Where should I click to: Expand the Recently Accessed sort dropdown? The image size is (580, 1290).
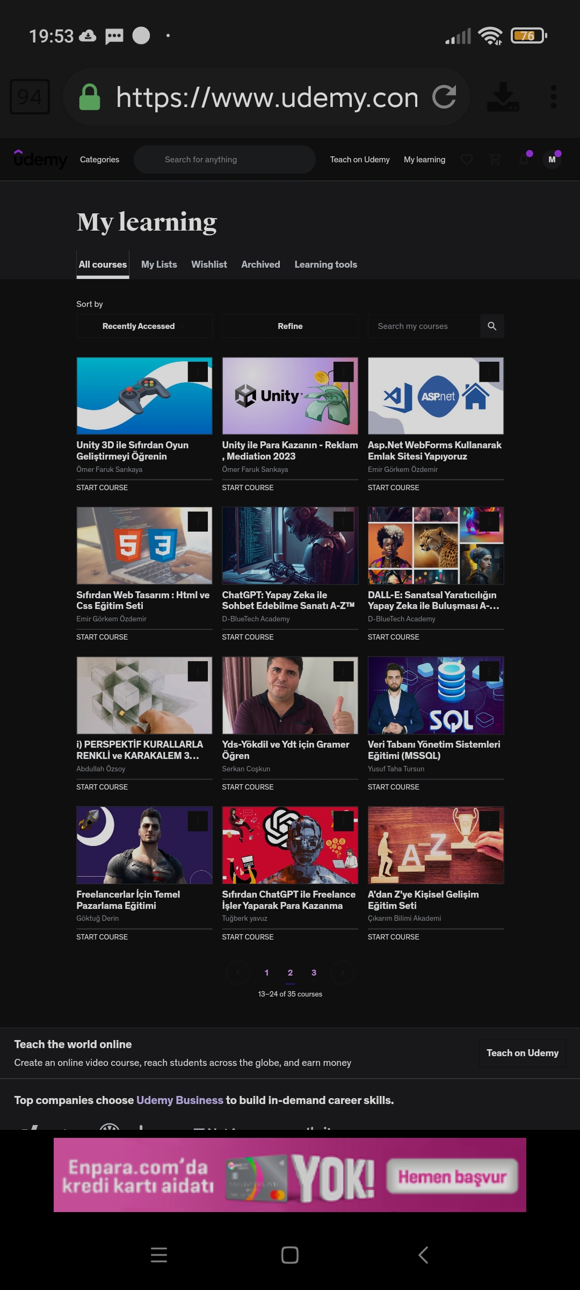point(144,326)
